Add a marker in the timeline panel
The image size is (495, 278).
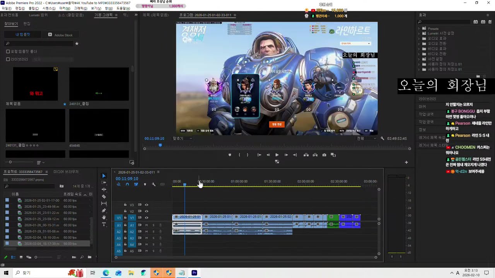(x=145, y=185)
